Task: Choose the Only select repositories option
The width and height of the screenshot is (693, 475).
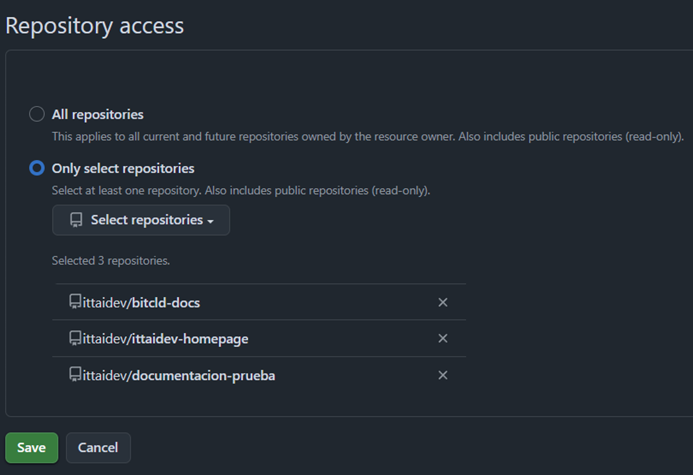Action: [36, 168]
